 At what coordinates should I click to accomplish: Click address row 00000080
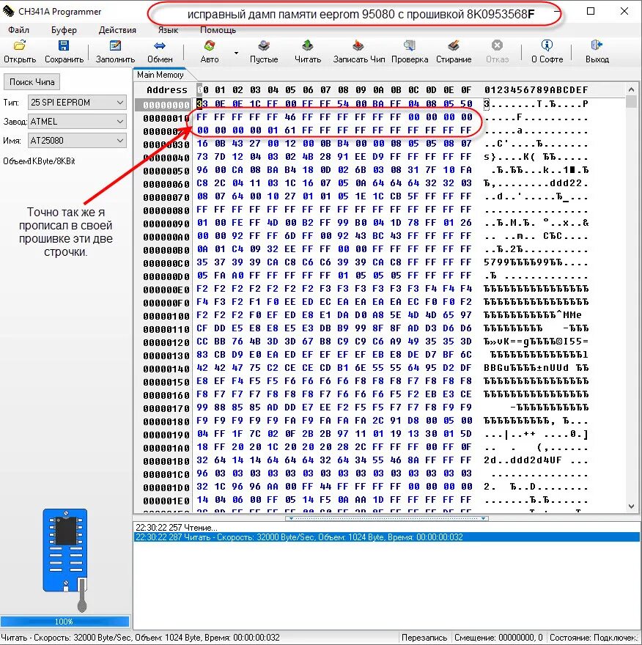166,210
